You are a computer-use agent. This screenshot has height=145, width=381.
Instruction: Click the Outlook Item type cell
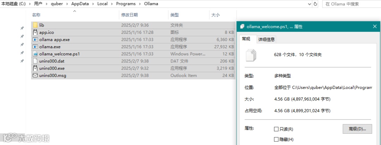pyautogui.click(x=183, y=75)
